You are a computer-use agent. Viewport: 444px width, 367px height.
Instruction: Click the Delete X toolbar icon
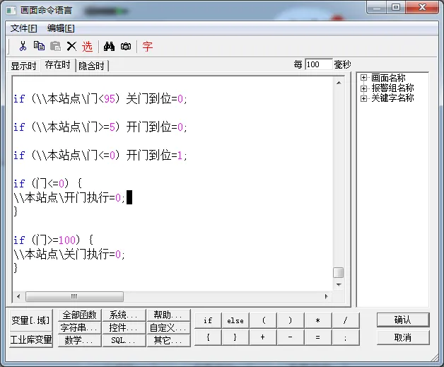click(71, 46)
